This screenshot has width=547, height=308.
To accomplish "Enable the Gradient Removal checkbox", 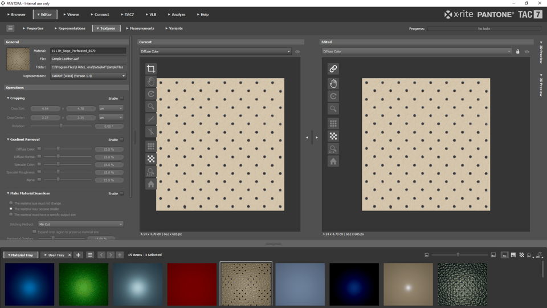I will (x=121, y=139).
